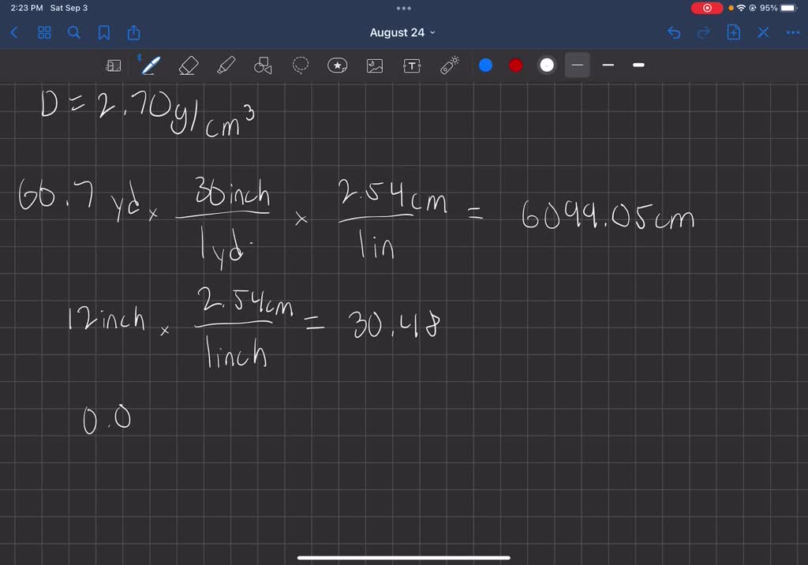Select the Highlighter tool
808x565 pixels.
pyautogui.click(x=225, y=65)
